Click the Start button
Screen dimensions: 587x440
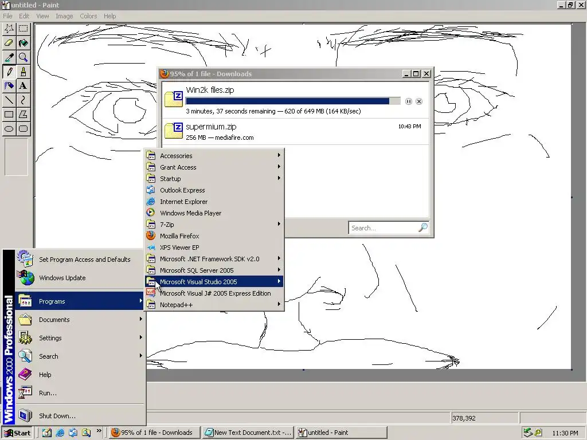(x=17, y=433)
